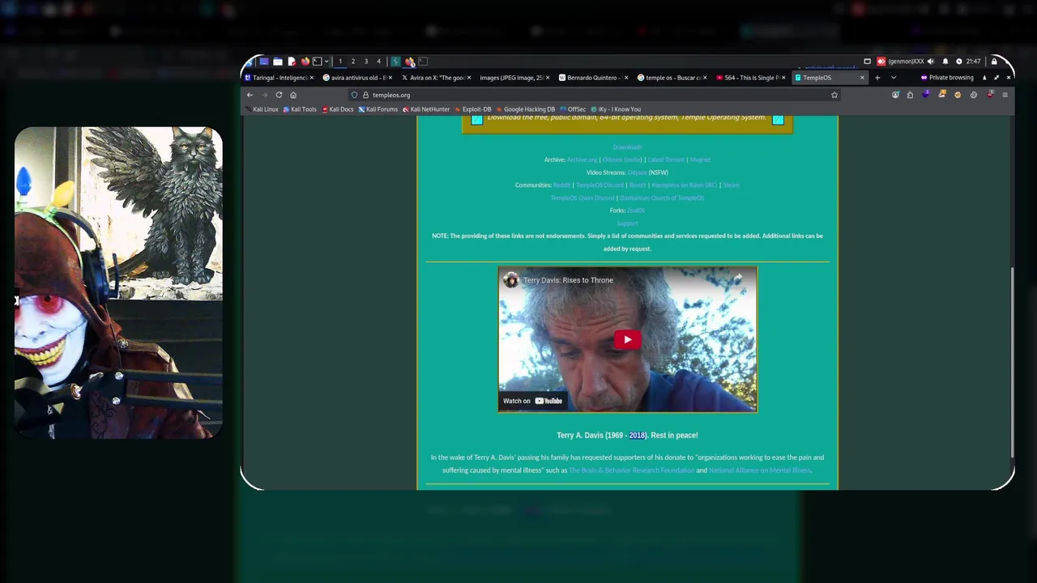Close the TempleOS tab
1037x583 pixels.
click(862, 78)
